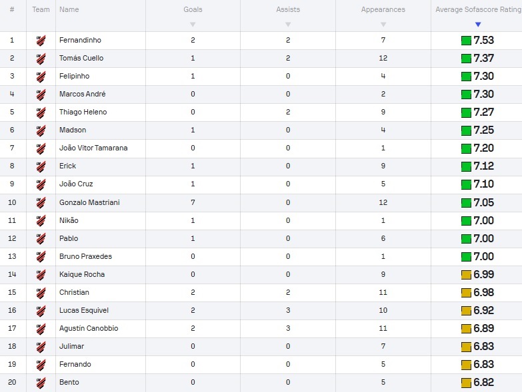Click the Name column header
The image size is (522, 392).
69,9
